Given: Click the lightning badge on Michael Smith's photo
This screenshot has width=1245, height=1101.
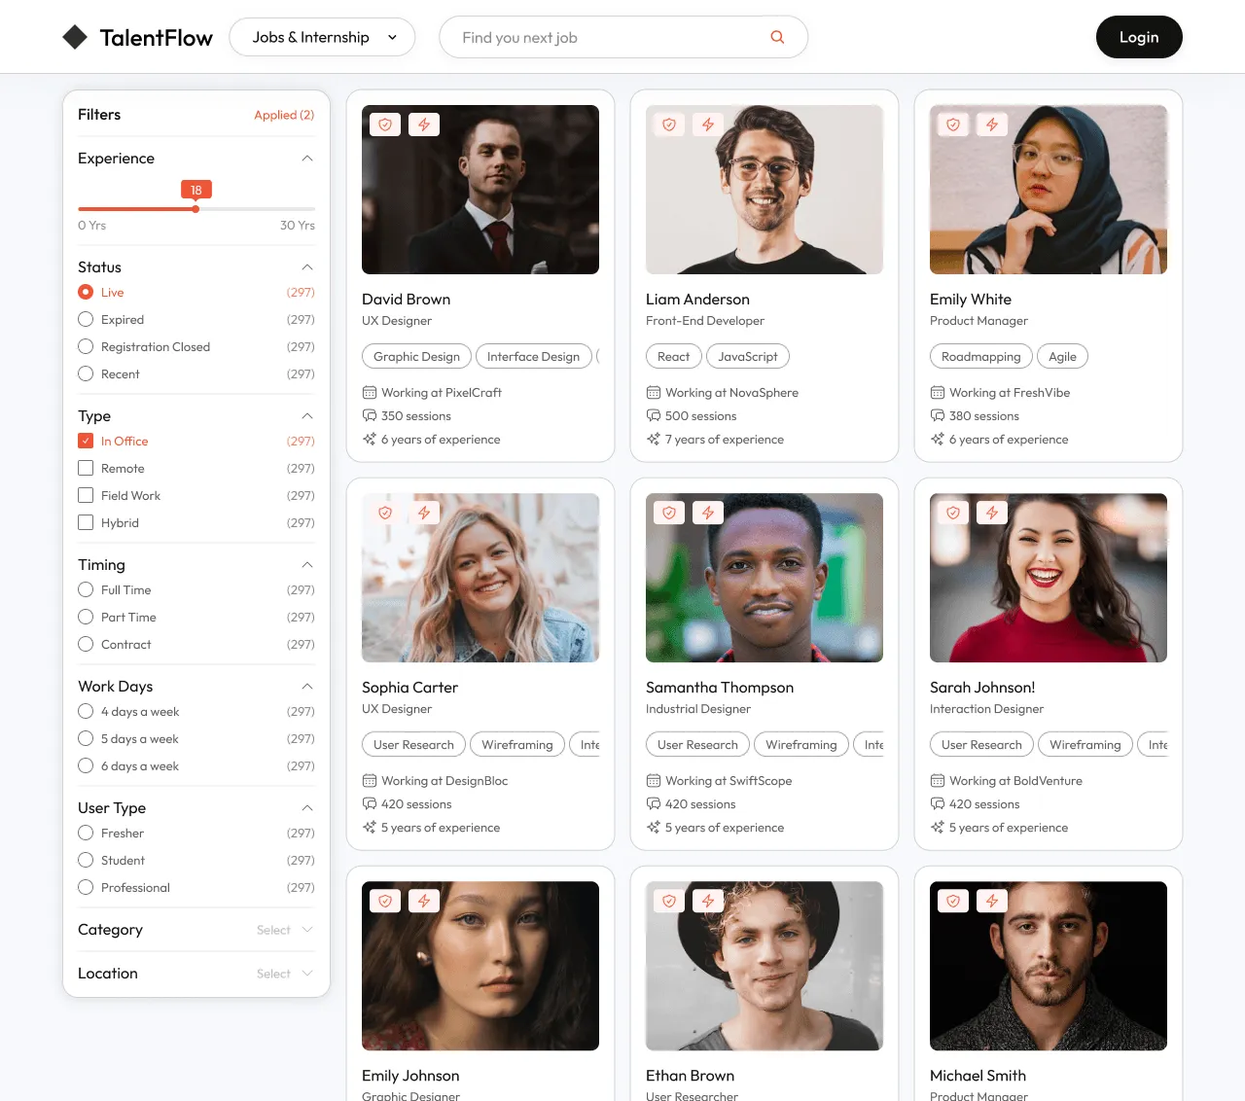Looking at the screenshot, I should tap(992, 901).
